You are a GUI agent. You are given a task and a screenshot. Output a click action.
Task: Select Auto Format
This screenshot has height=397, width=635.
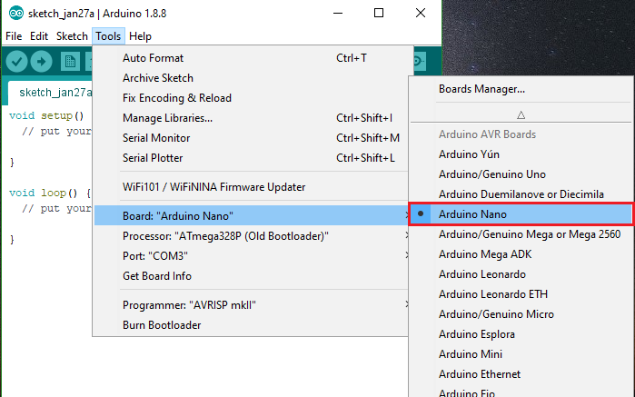[x=252, y=58]
